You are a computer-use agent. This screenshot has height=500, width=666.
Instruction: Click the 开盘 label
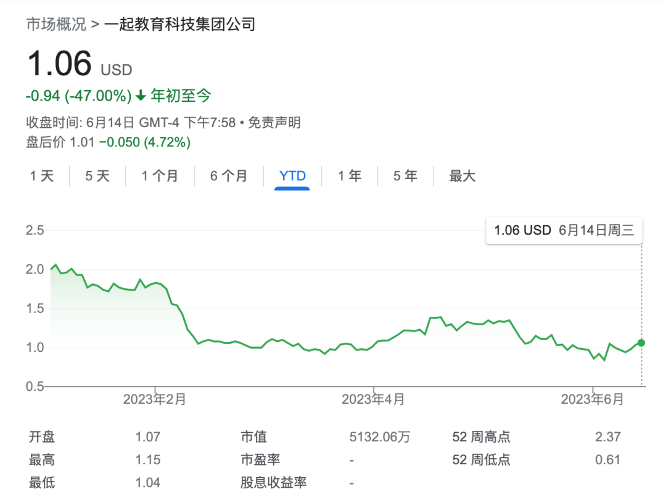pyautogui.click(x=42, y=436)
